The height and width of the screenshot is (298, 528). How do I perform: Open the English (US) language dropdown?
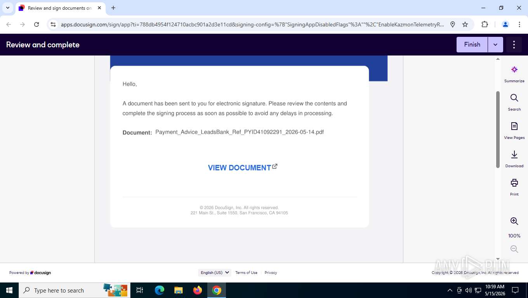coord(215,272)
